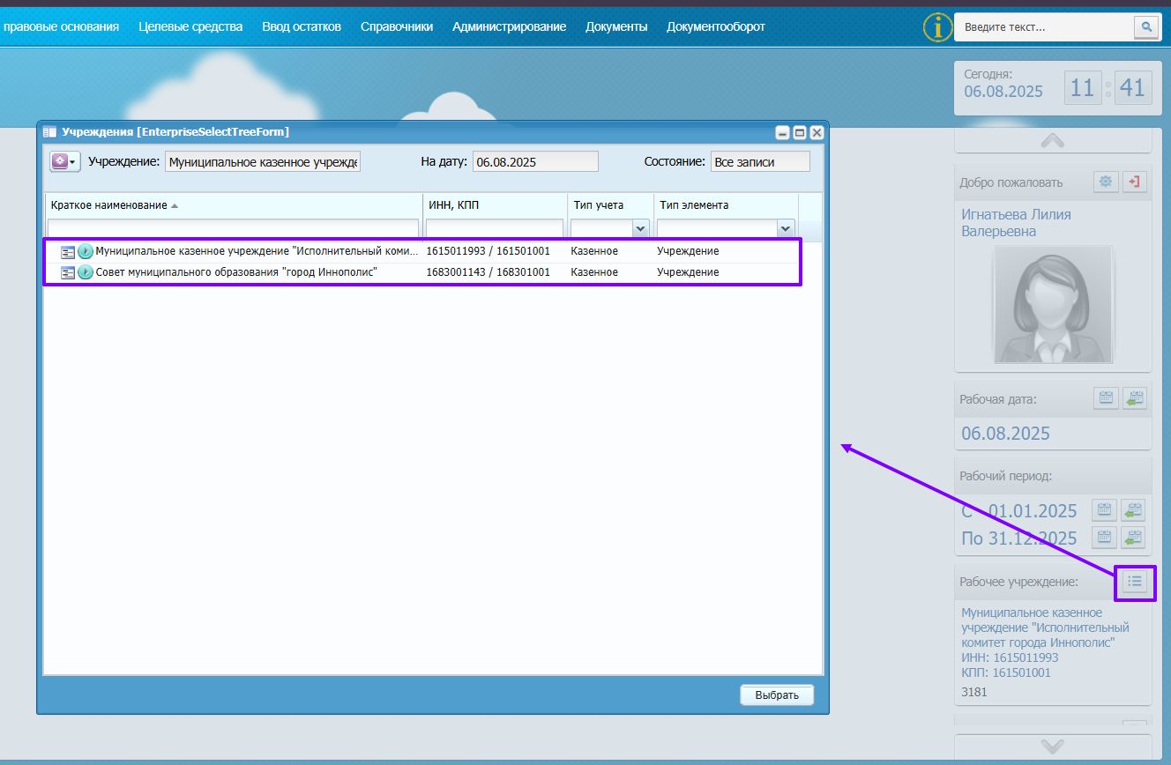Click the info icon near search
The width and height of the screenshot is (1171, 765).
pos(937,27)
